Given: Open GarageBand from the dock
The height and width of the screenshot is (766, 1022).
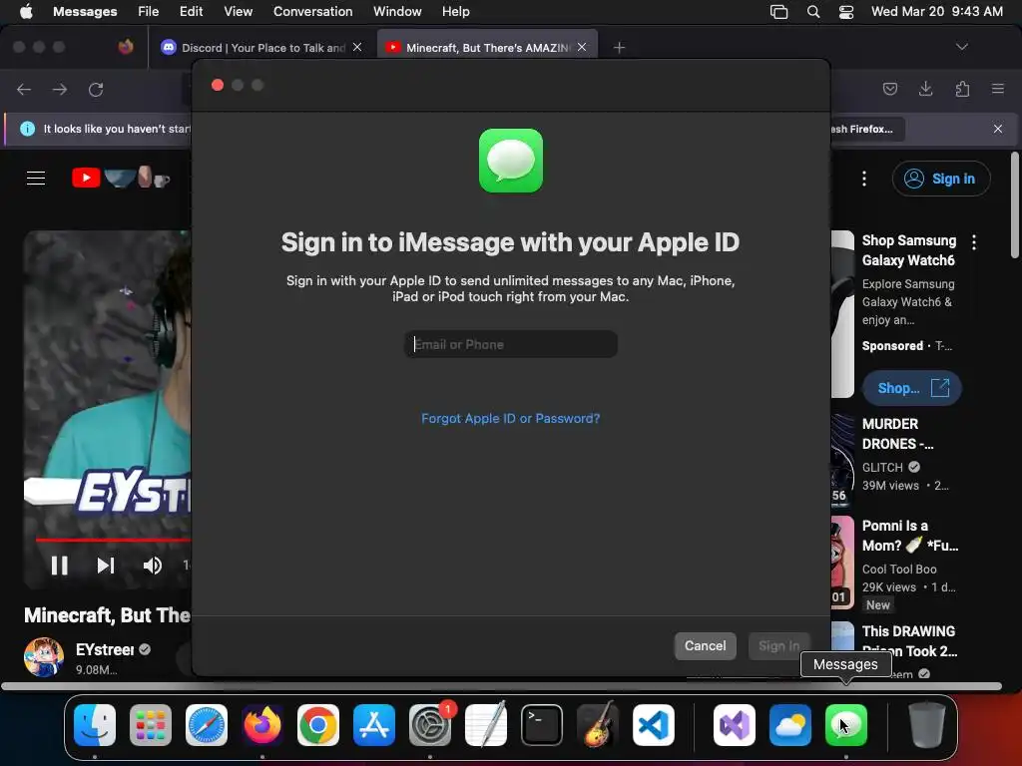Looking at the screenshot, I should tap(598, 725).
